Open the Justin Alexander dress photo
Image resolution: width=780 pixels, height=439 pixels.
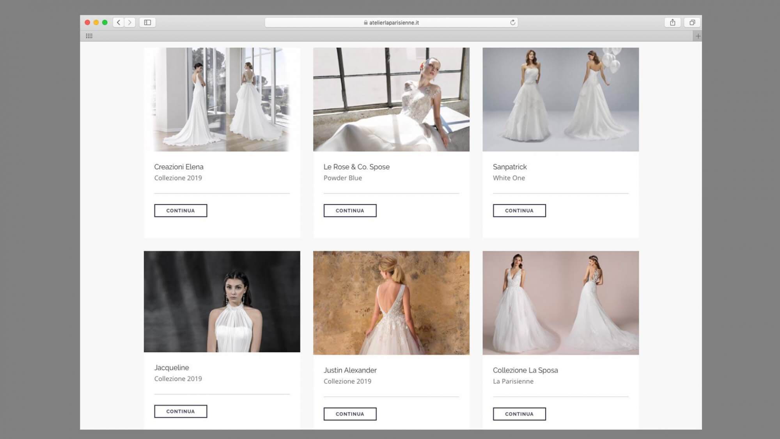click(x=391, y=303)
